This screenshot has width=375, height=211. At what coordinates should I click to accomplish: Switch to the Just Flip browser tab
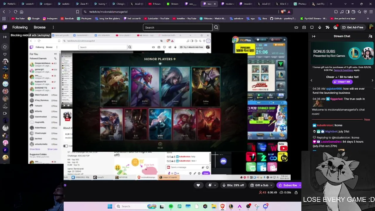[318, 4]
